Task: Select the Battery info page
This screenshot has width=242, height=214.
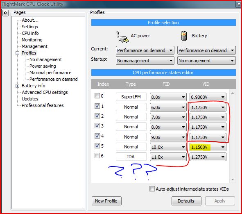Action: pos(34,86)
